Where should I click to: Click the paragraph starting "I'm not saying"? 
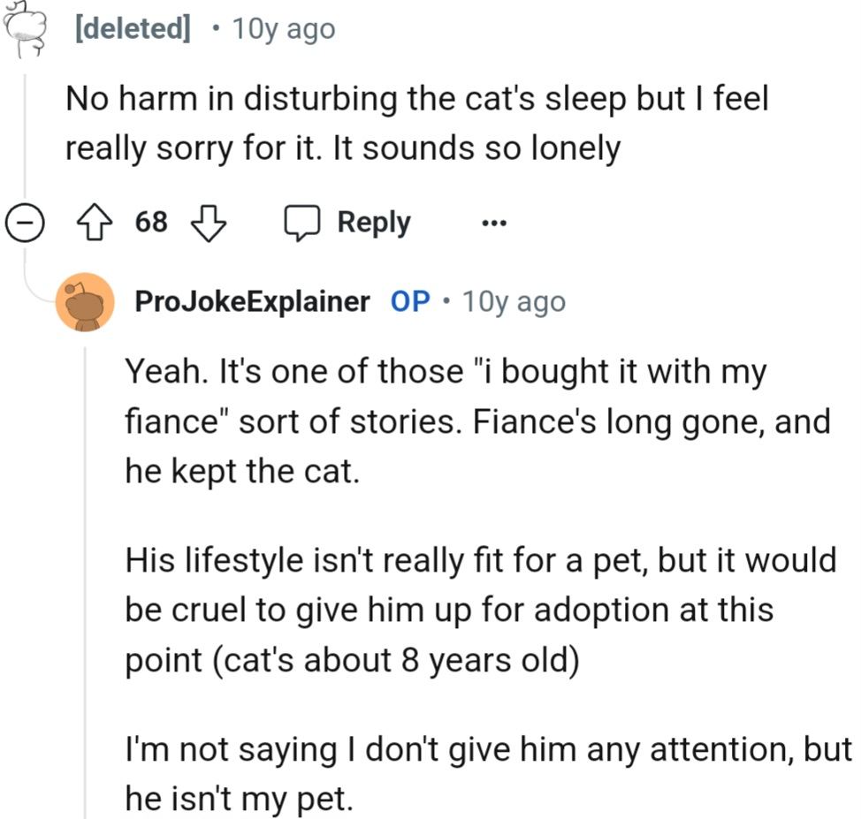point(487,774)
